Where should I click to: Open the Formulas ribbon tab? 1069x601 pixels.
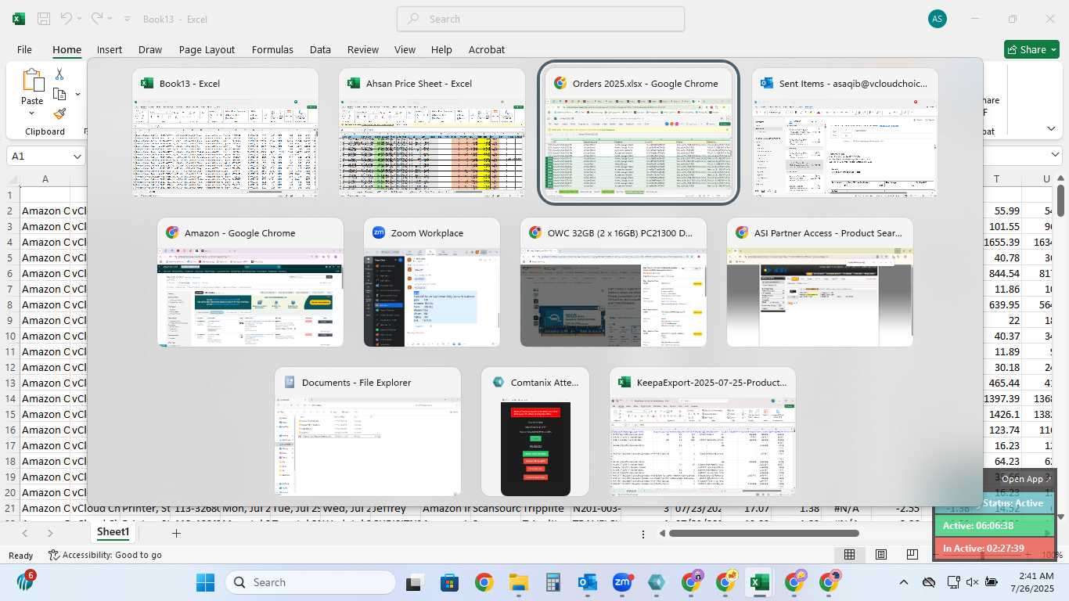(x=272, y=49)
